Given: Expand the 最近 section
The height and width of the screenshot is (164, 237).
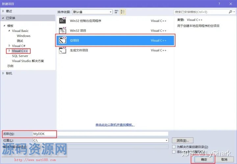Looking at the screenshot, I should pyautogui.click(x=3, y=11).
